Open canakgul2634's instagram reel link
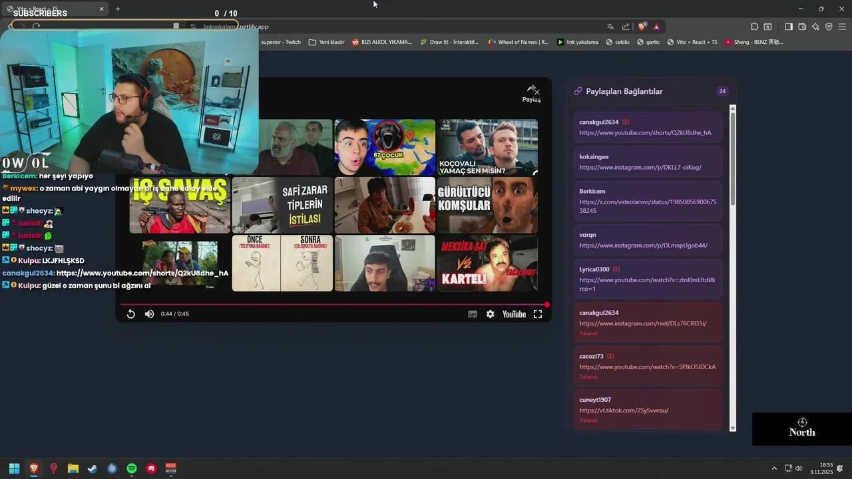The height and width of the screenshot is (479, 852). pyautogui.click(x=642, y=323)
